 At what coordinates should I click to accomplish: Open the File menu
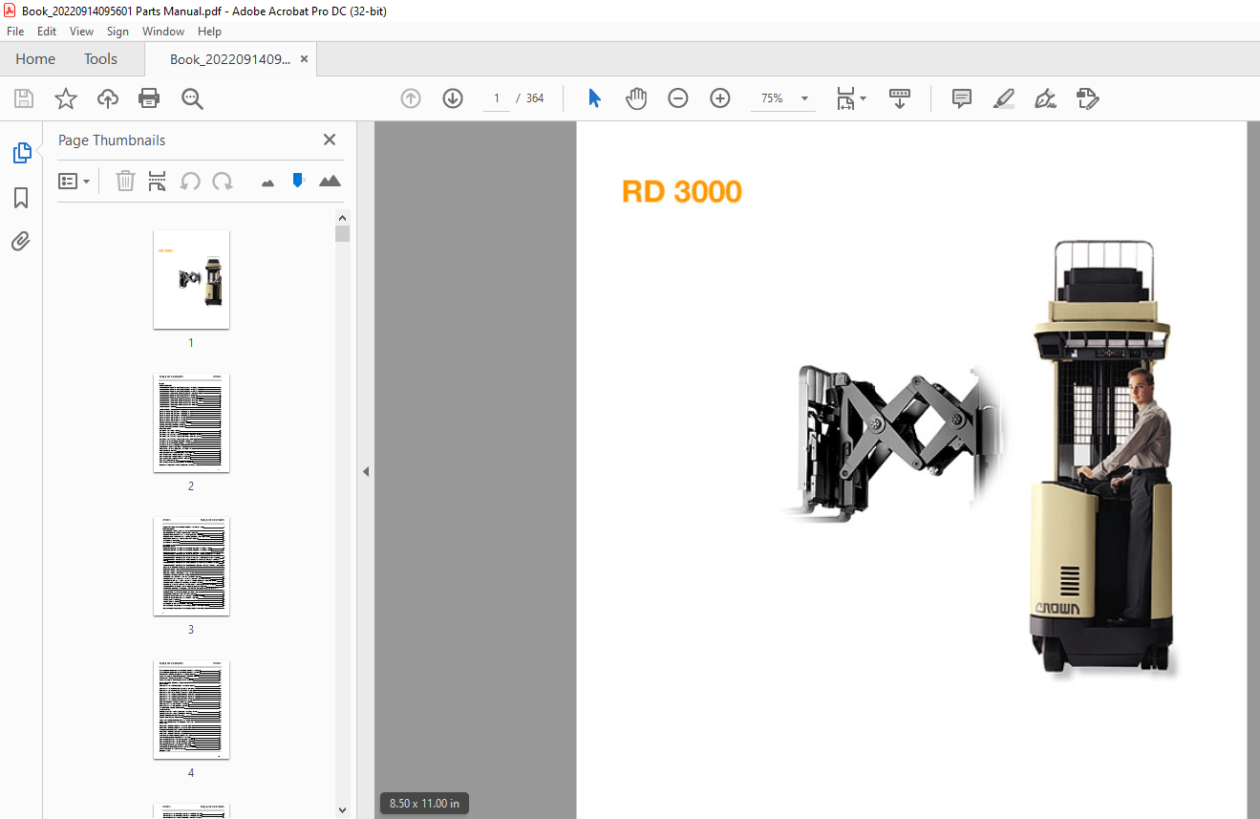[15, 32]
